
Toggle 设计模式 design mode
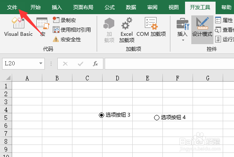click(202, 30)
